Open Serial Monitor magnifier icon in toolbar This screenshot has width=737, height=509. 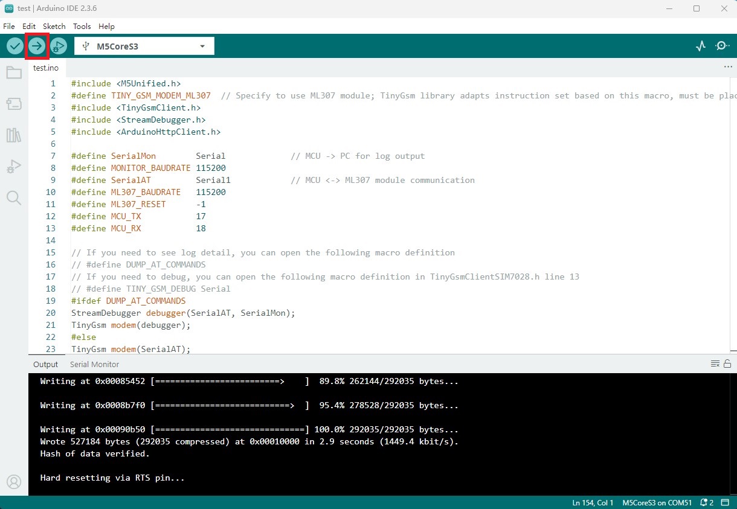coord(723,46)
